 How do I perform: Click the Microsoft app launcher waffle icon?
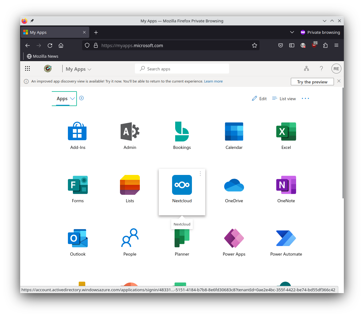coord(27,69)
